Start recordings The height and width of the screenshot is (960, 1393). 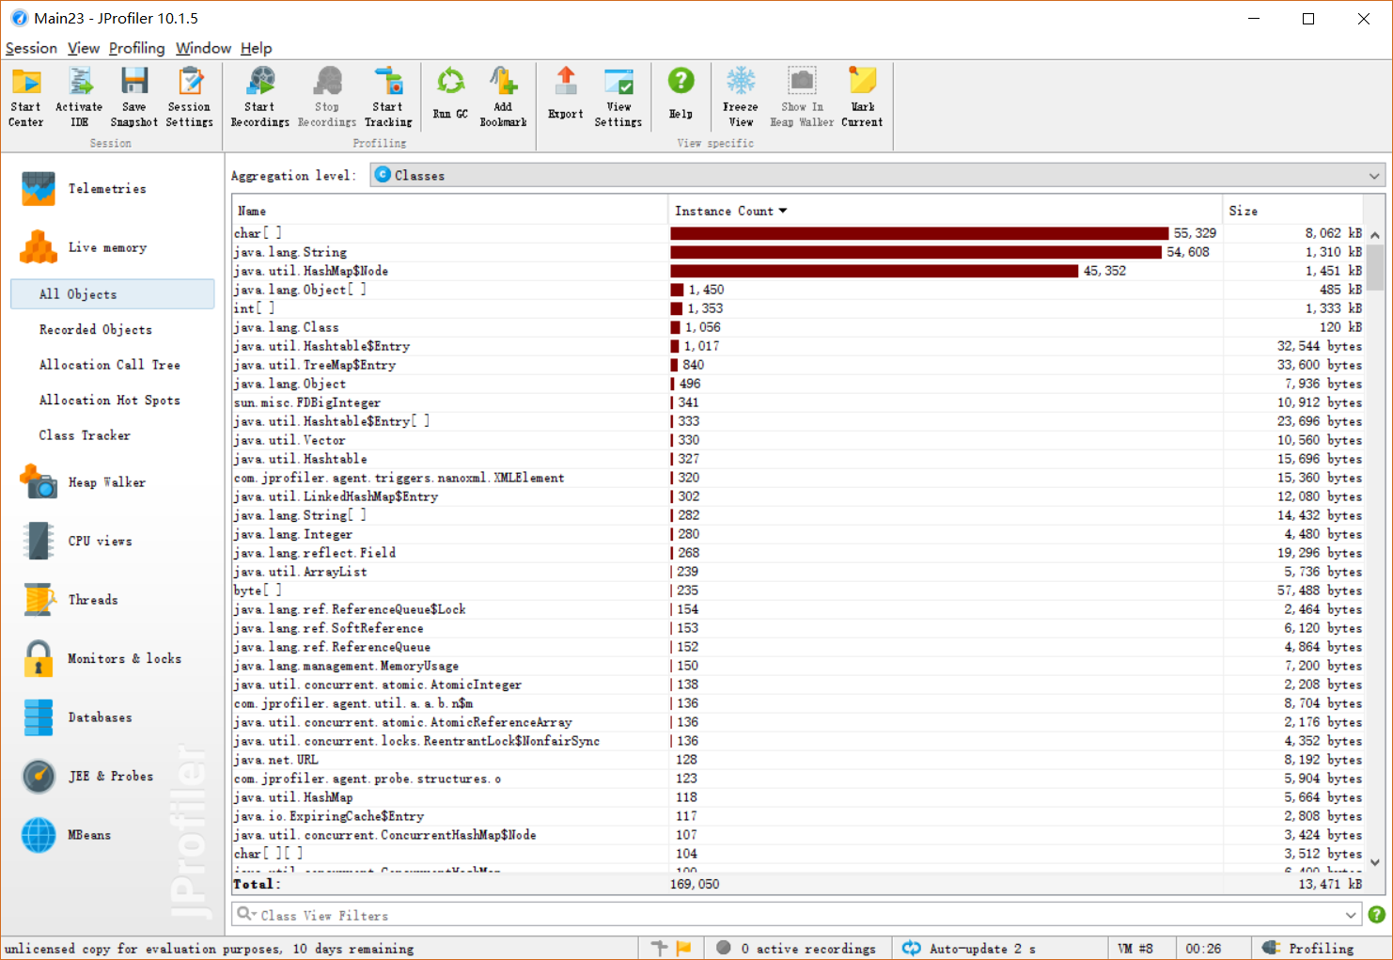point(260,97)
